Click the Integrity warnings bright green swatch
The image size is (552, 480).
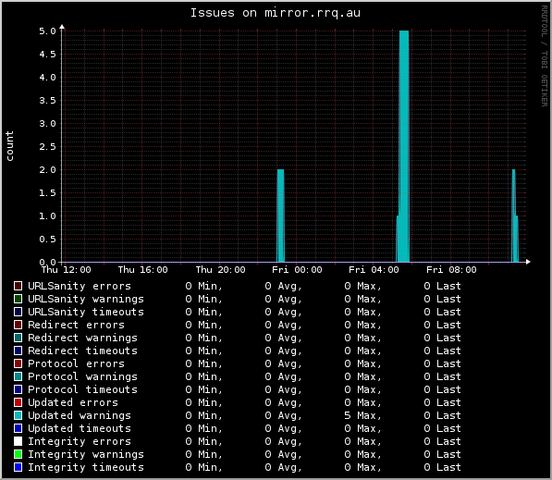[18, 454]
